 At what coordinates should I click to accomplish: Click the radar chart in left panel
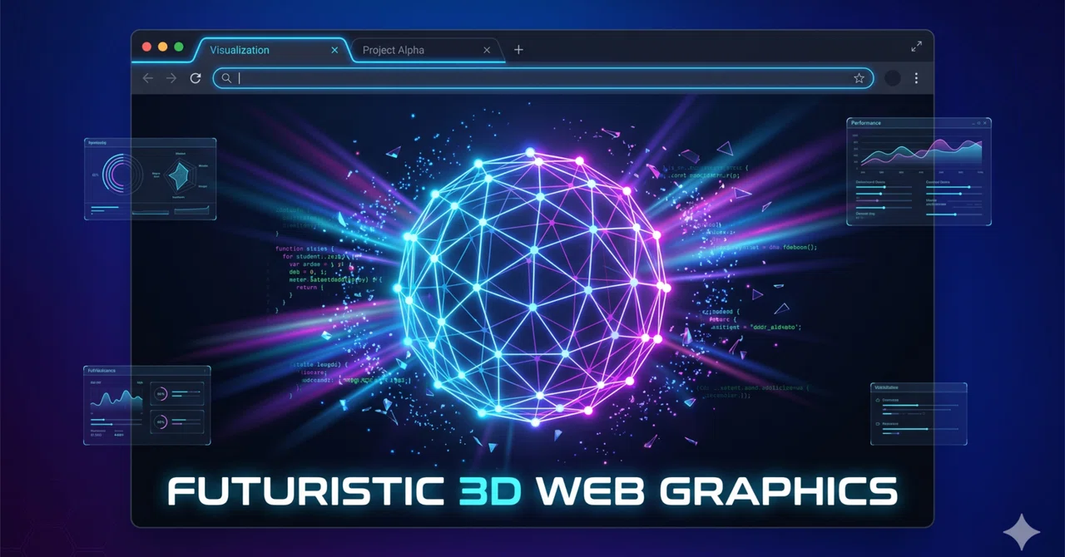(180, 175)
